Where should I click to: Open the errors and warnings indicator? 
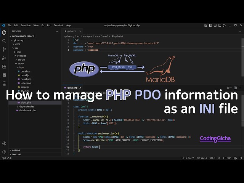7,158
